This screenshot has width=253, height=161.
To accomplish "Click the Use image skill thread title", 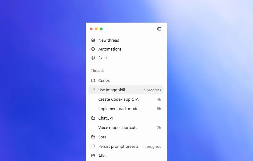I will click(112, 90).
